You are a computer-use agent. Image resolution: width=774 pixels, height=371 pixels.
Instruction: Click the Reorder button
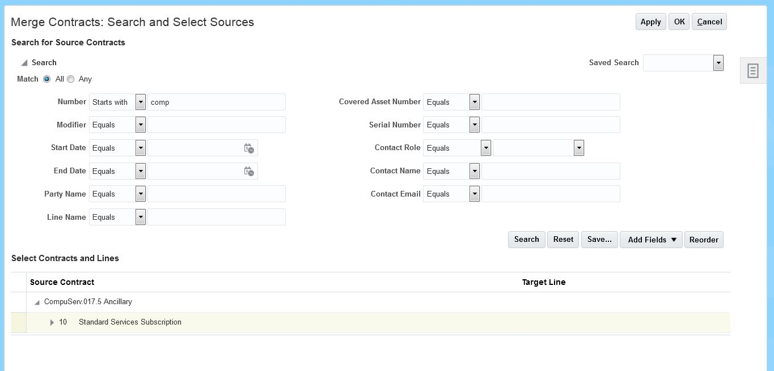coord(704,240)
